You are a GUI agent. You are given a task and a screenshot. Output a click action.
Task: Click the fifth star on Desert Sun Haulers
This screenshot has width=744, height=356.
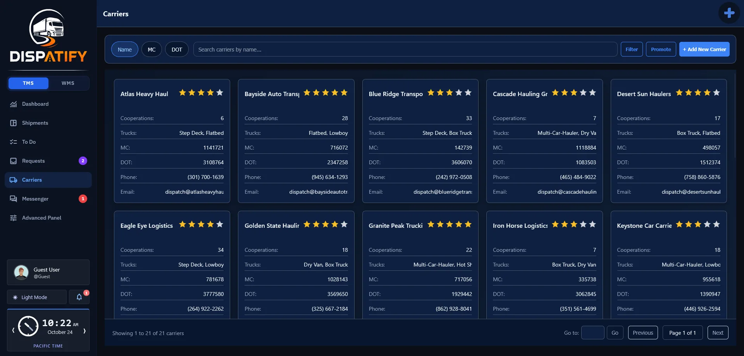(x=716, y=93)
